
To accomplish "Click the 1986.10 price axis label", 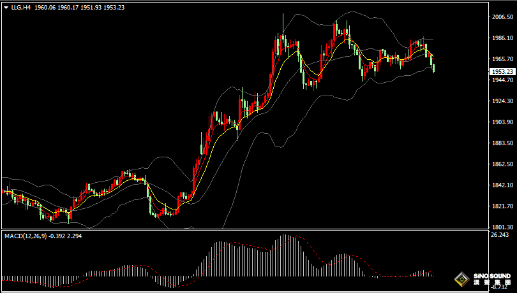I will (503, 39).
